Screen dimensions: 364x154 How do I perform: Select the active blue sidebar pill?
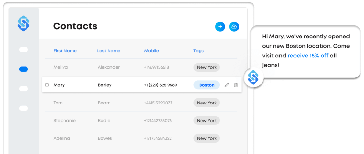click(23, 69)
